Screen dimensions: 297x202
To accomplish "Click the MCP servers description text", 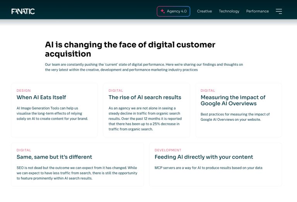I will (208, 168).
